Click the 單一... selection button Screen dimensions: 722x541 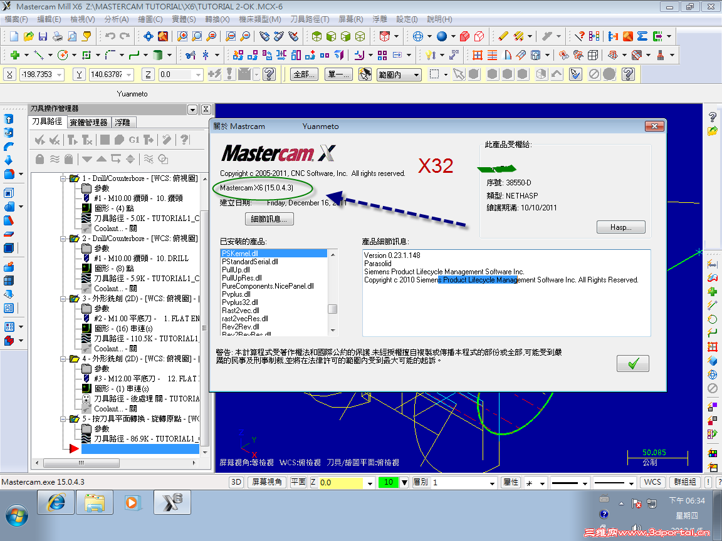pos(338,75)
